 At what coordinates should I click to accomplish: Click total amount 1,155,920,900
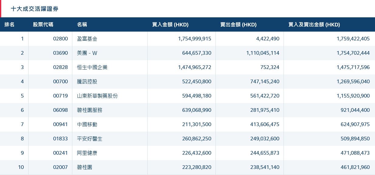[353, 96]
